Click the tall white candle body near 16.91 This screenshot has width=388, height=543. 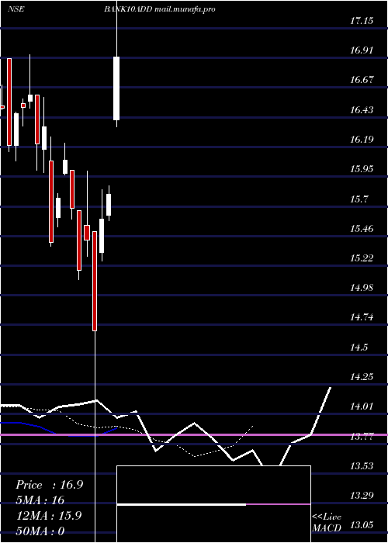[116, 88]
